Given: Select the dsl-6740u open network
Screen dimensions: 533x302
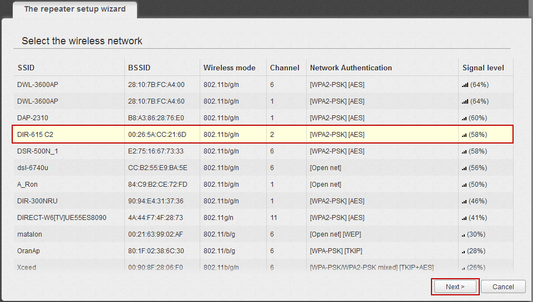Looking at the screenshot, I should point(32,168).
